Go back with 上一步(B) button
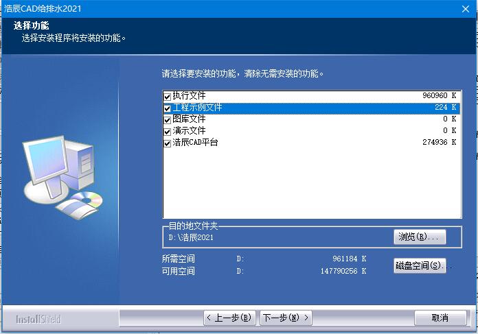 point(229,318)
